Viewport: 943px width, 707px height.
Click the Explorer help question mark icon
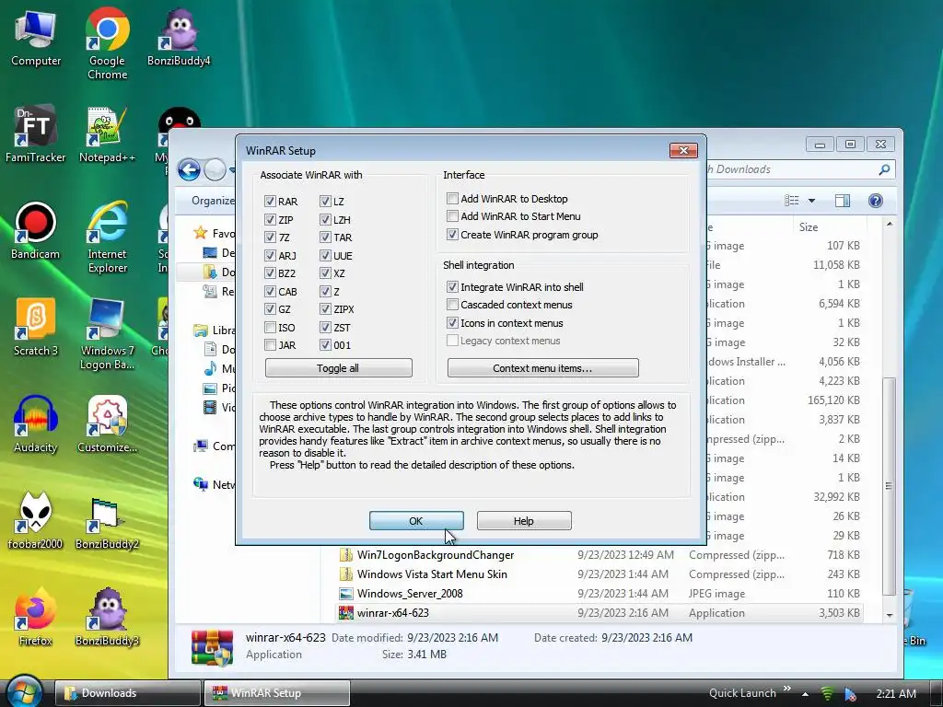(876, 200)
